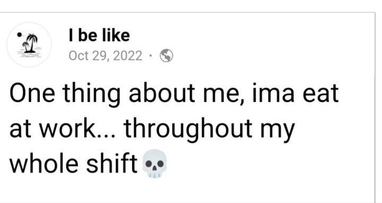Image resolution: width=382 pixels, height=203 pixels.
Task: Click the word "whole" in the post
Action: coord(44,164)
